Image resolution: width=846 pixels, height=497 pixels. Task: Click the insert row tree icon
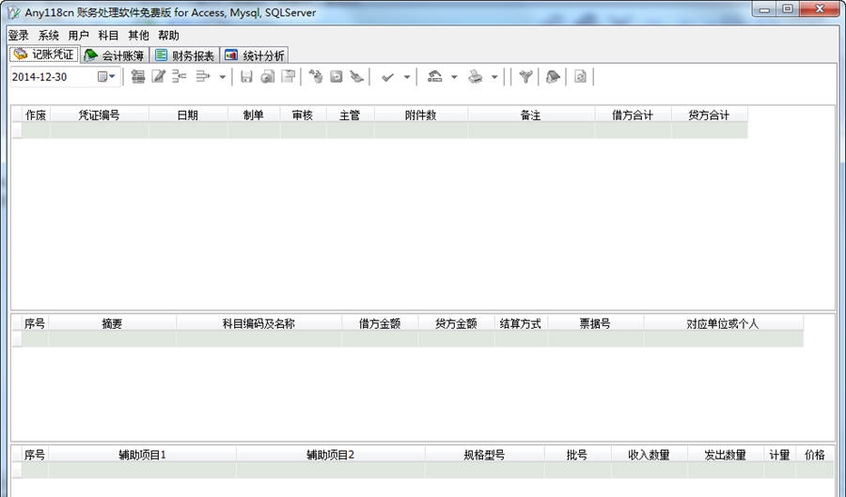[180, 76]
